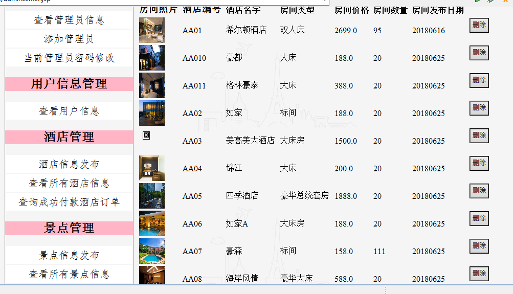Image resolution: width=513 pixels, height=294 pixels.
Task: Open the AA02 如家 room photo
Action: [x=152, y=113]
